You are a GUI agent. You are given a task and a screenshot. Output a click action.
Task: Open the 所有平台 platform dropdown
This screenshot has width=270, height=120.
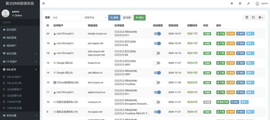94,18
